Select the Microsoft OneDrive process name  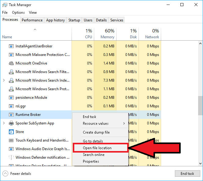(x=31, y=63)
